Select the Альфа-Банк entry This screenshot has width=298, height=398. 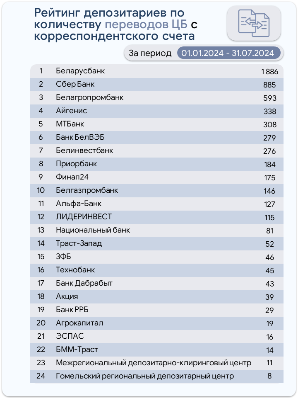coord(79,204)
